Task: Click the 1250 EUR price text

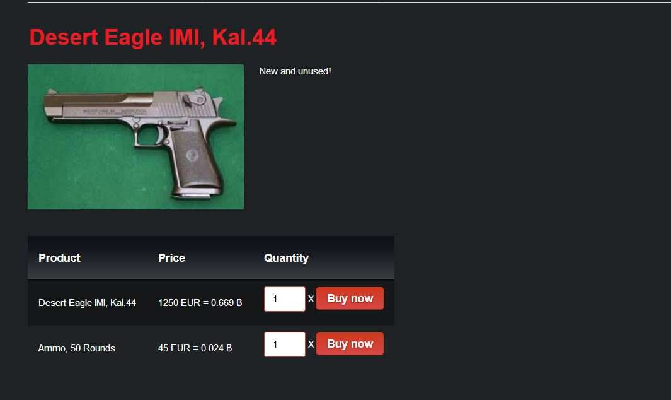Action: click(x=179, y=303)
